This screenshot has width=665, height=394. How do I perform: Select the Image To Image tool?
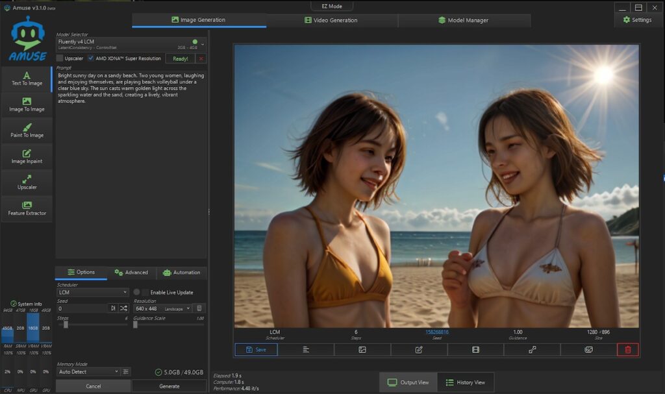(27, 105)
